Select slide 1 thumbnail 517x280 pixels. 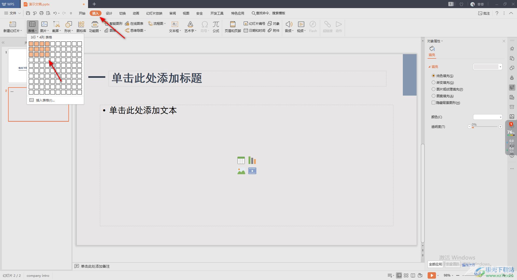coord(17,65)
